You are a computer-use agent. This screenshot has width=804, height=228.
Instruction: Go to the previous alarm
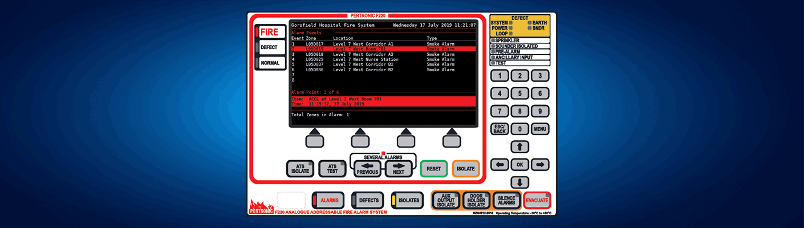coord(367,169)
